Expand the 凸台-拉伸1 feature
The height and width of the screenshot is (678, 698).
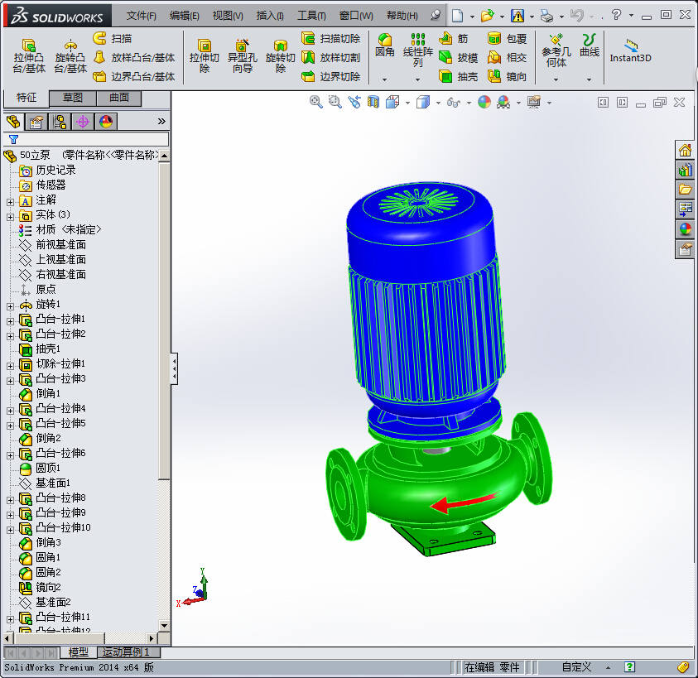point(10,321)
